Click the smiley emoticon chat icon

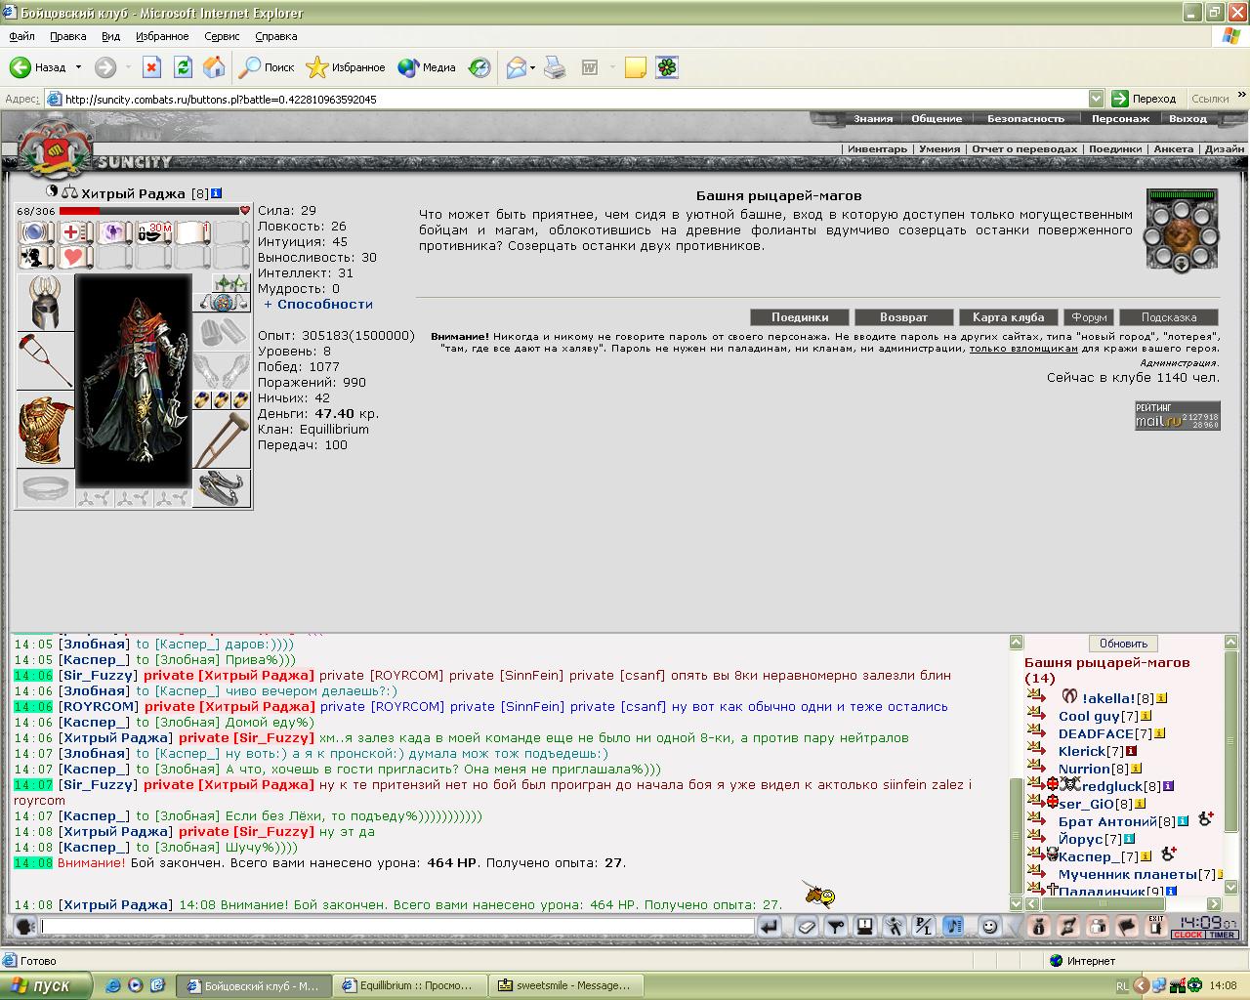tap(989, 927)
